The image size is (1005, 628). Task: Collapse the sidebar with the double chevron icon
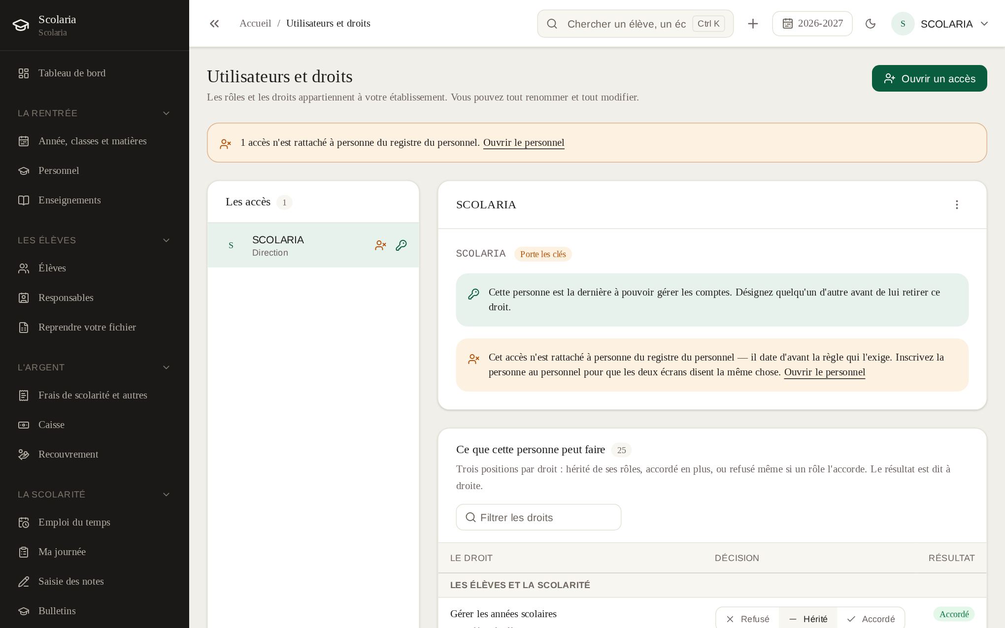[x=214, y=24]
